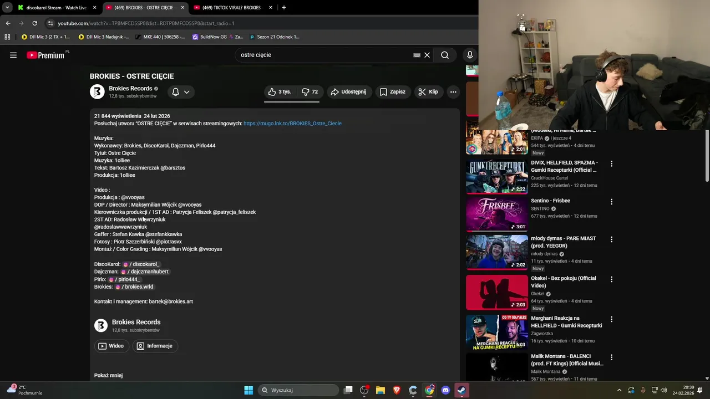
Task: Collapse description with Pokaż mniej
Action: point(108,376)
